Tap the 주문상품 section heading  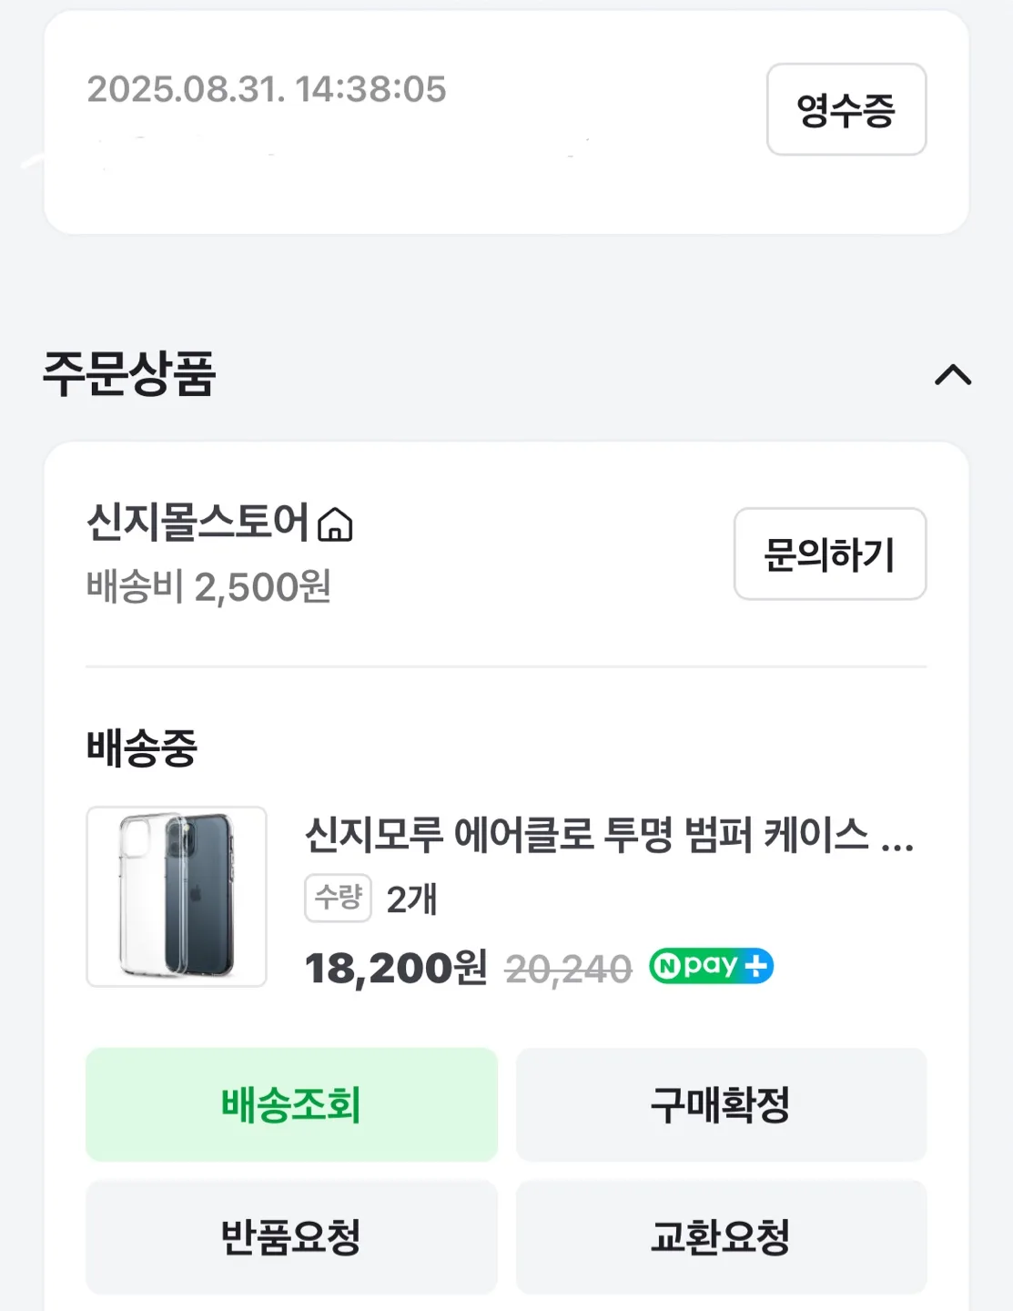tap(129, 373)
